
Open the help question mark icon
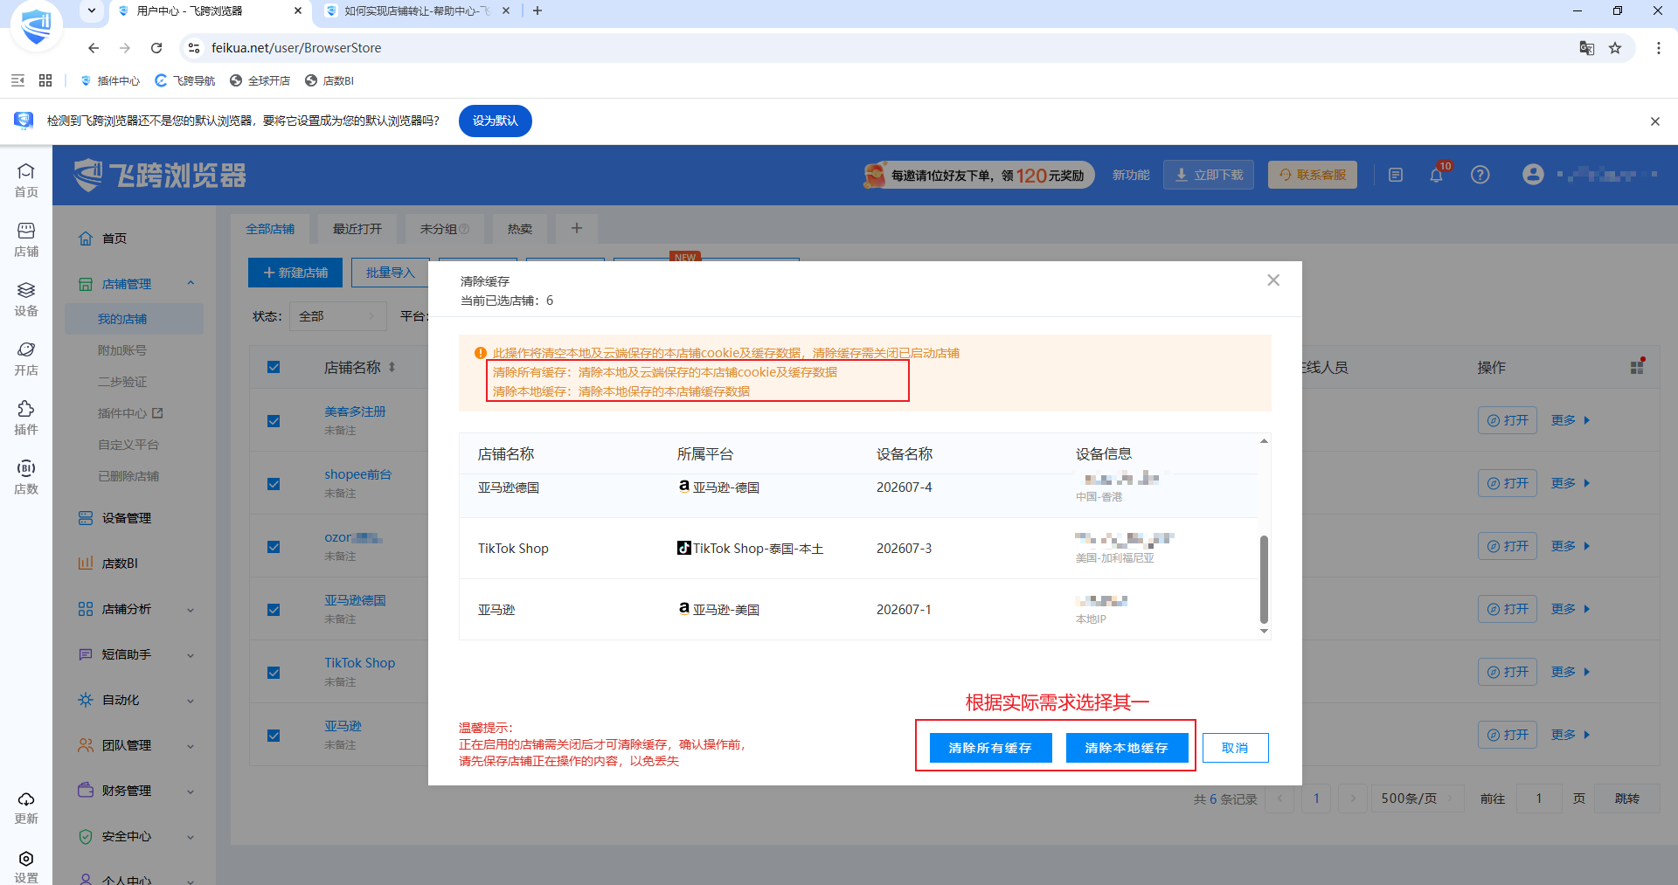1480,175
